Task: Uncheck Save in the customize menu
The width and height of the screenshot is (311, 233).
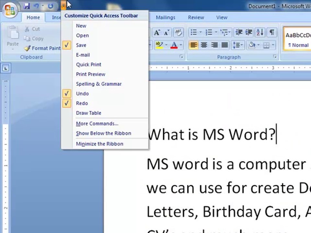Action: 105,45
